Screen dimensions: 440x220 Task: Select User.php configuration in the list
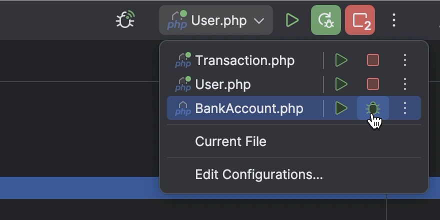point(222,84)
